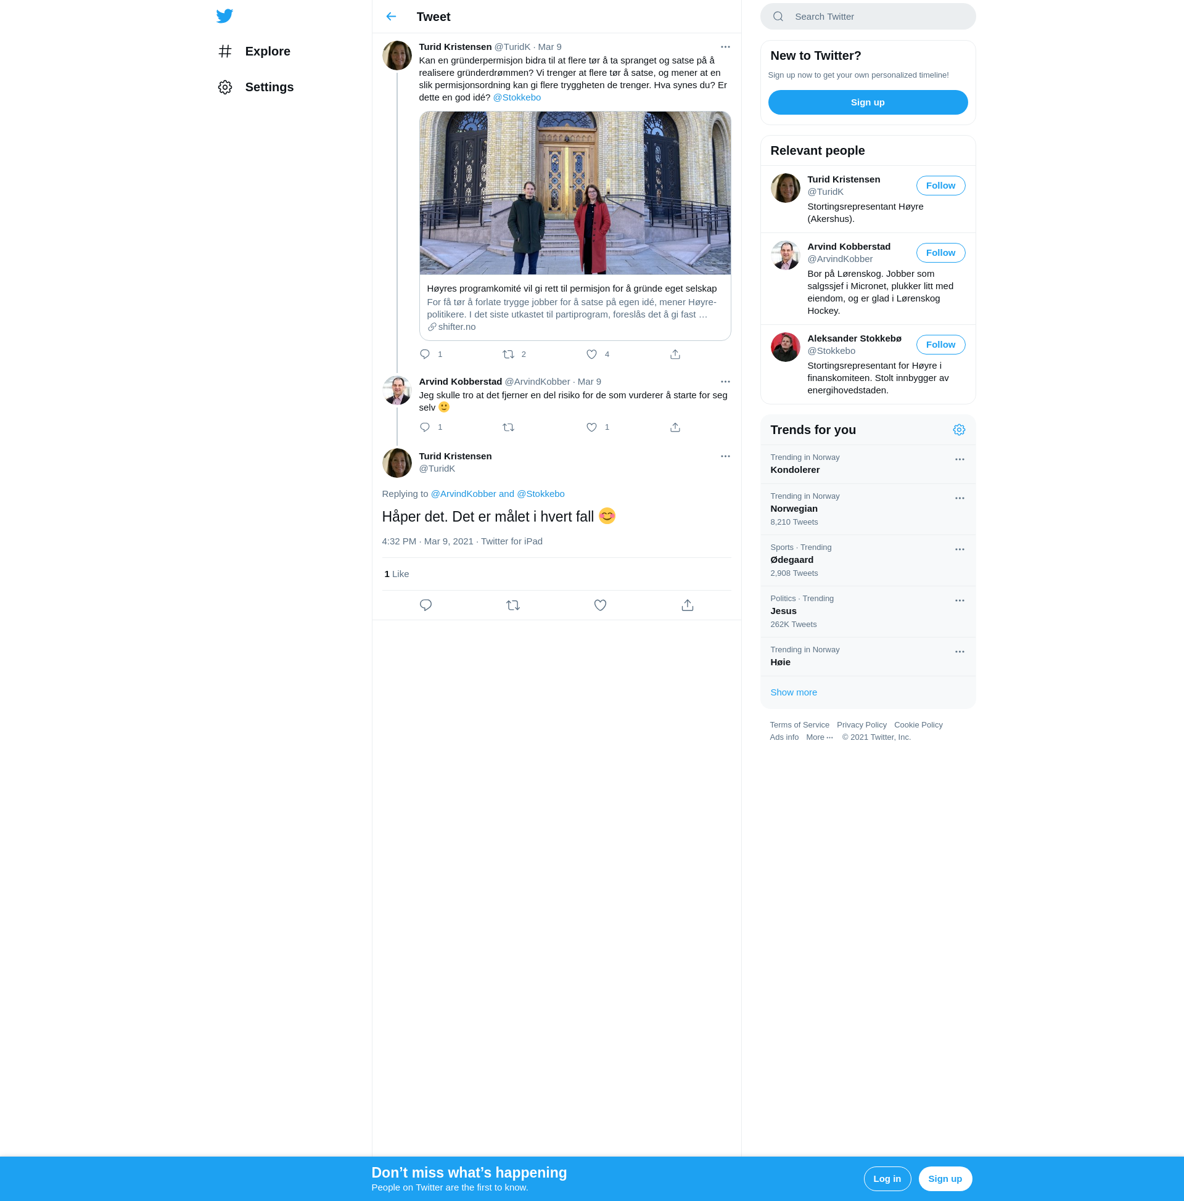Follow Turid Kristensen
Viewport: 1184px width, 1201px height.
point(940,186)
